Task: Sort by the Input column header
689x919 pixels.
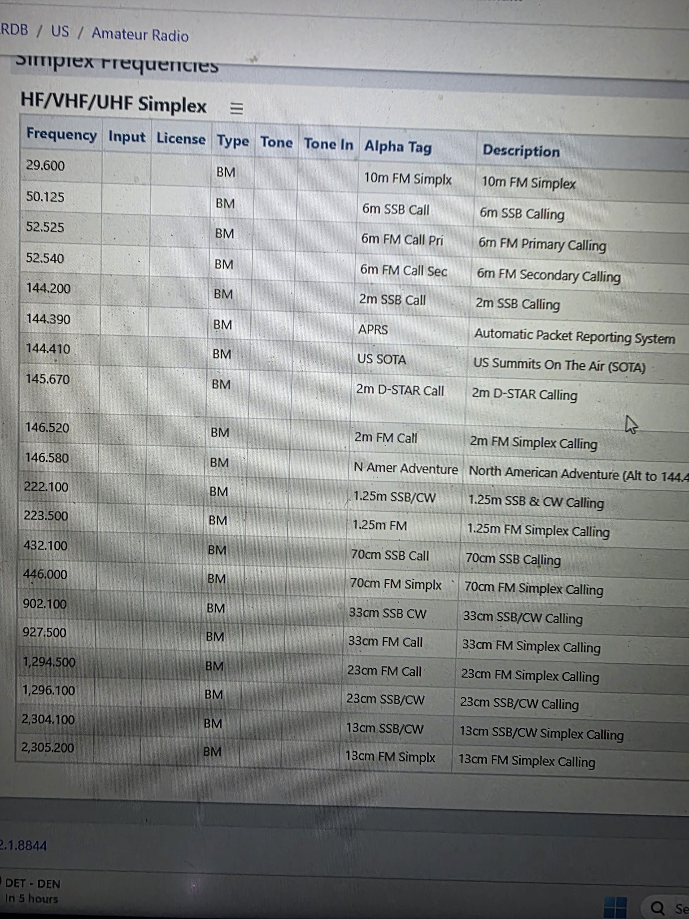Action: pyautogui.click(x=127, y=136)
